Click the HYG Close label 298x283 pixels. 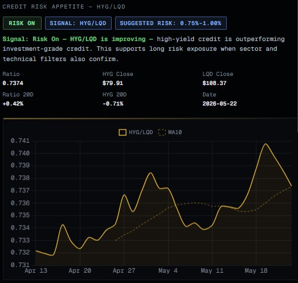(x=118, y=74)
